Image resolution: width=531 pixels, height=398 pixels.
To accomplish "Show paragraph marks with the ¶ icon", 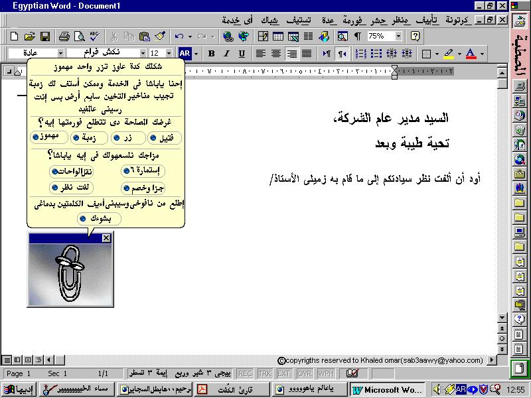I will (358, 36).
